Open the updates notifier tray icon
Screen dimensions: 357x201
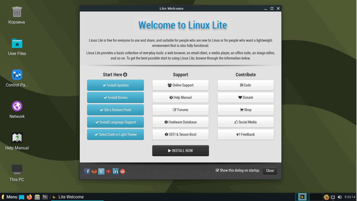pyautogui.click(x=327, y=197)
